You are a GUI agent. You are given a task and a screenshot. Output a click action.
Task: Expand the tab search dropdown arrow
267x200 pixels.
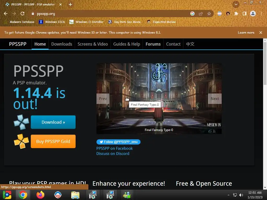point(236,4)
